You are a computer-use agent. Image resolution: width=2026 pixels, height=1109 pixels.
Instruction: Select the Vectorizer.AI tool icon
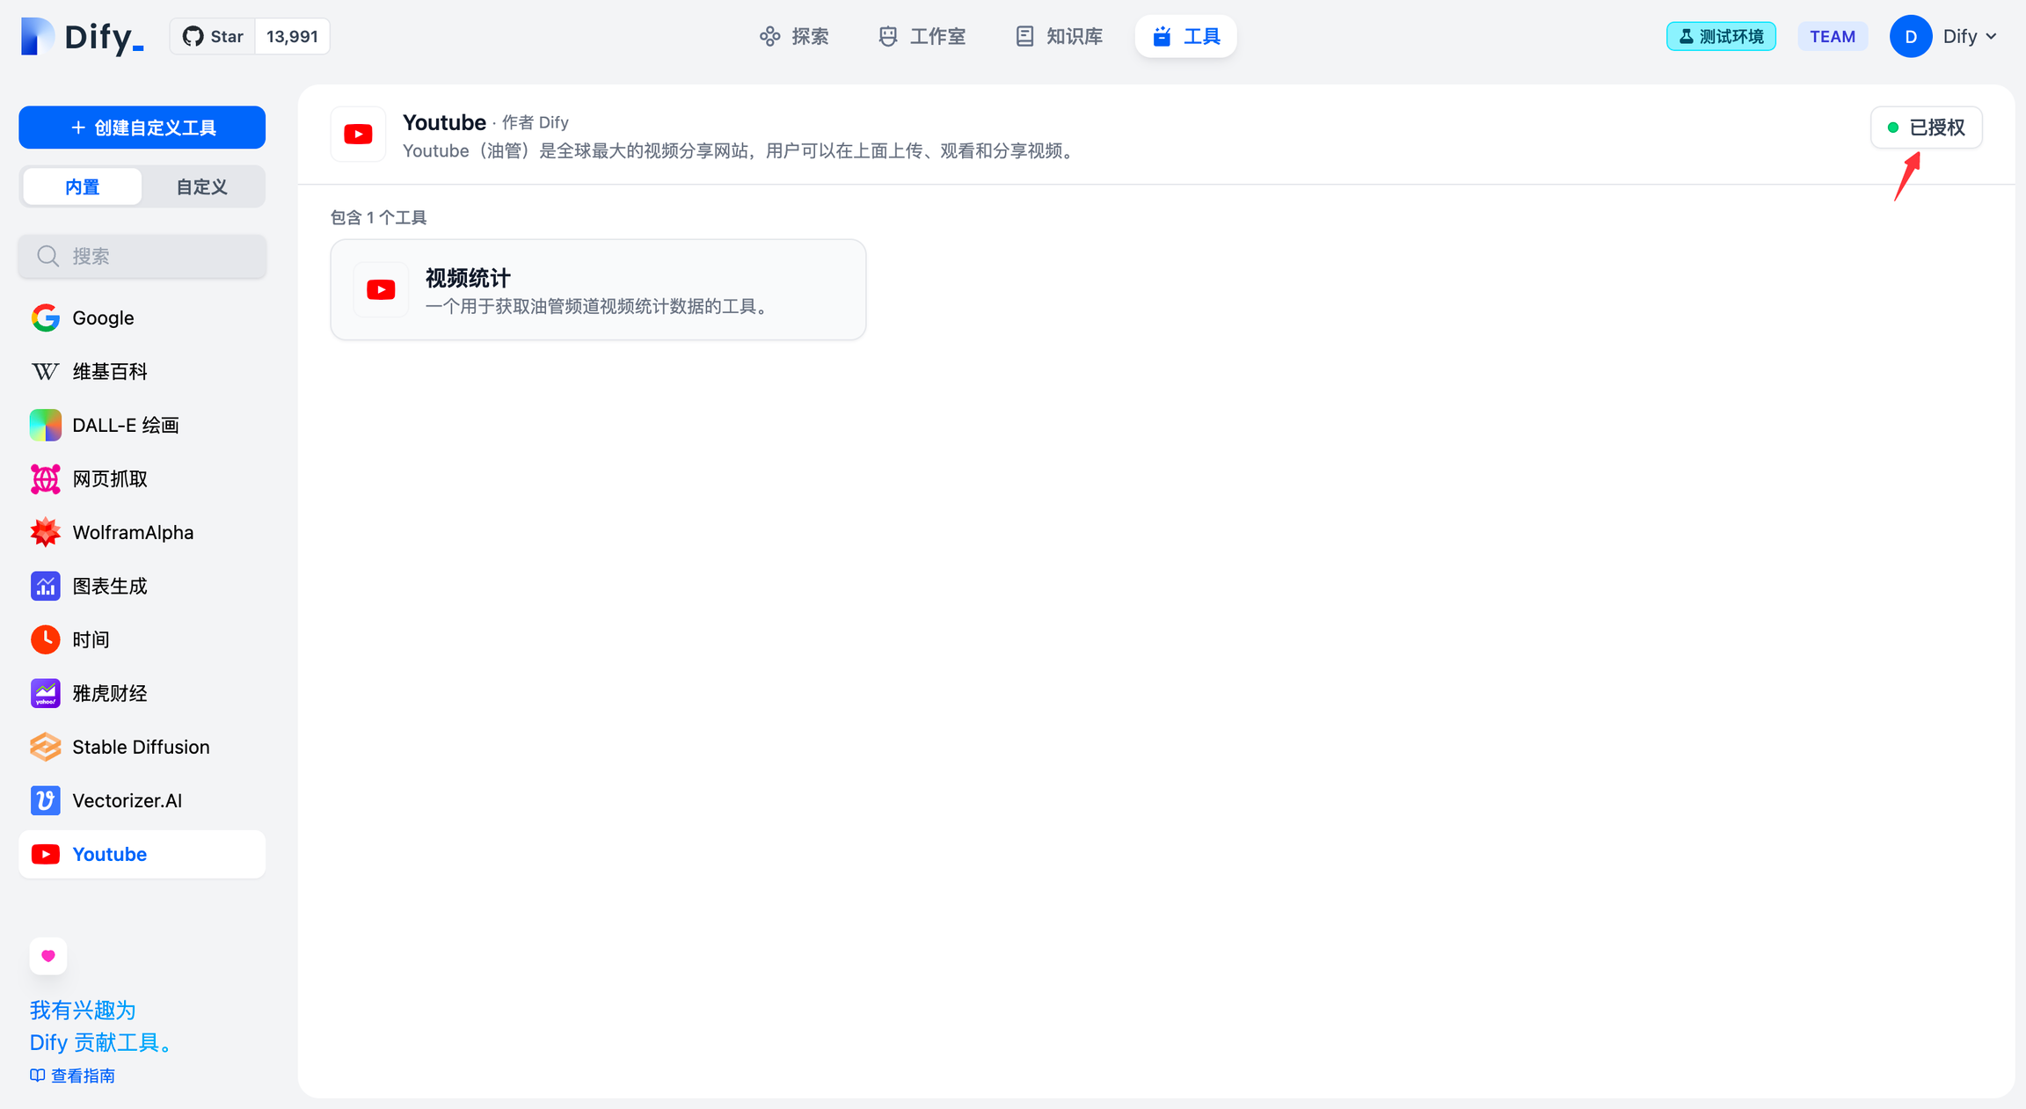[x=45, y=800]
